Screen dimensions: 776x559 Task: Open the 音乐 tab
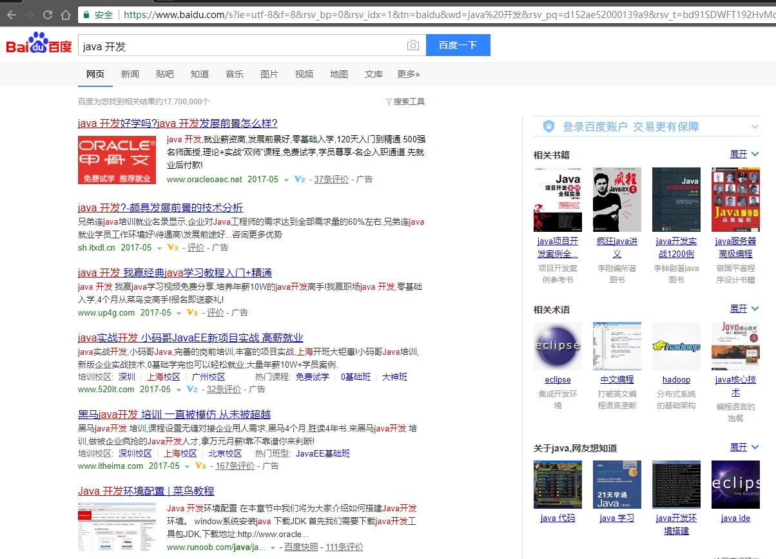[235, 74]
